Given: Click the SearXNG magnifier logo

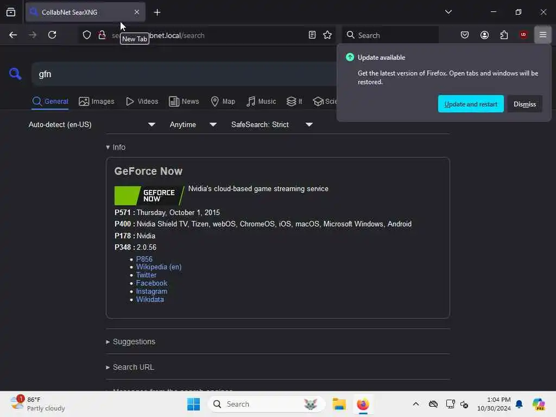Looking at the screenshot, I should click(x=15, y=74).
